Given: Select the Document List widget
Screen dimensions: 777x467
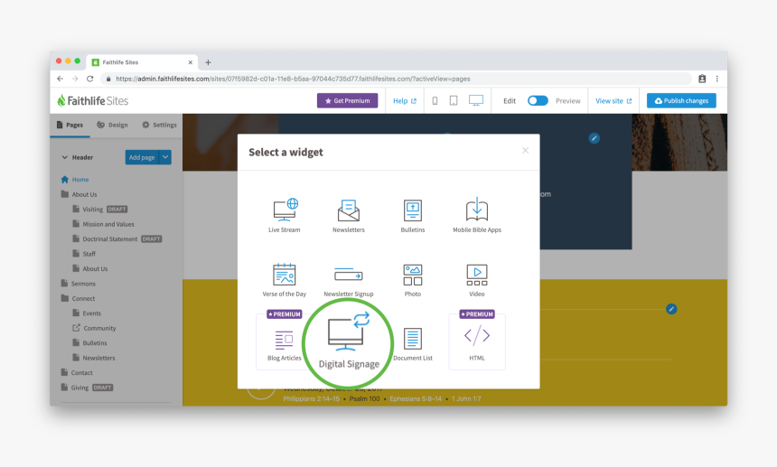Looking at the screenshot, I should [x=412, y=344].
